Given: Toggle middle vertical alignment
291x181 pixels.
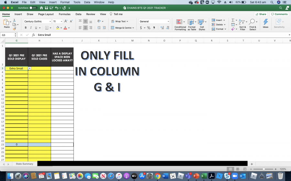Looking at the screenshot, I should tap(85, 21).
